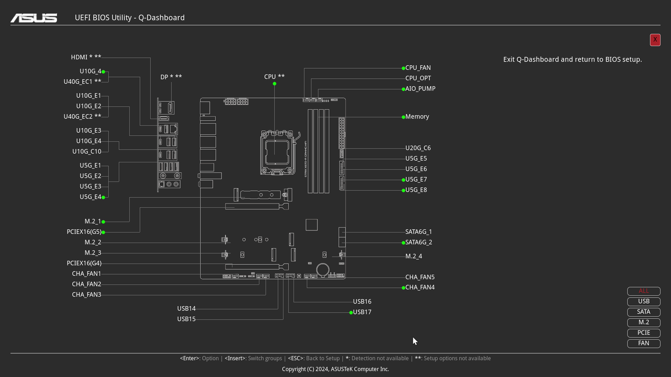The height and width of the screenshot is (377, 671).
Task: Click the U5G_E3 label
Action: 90,186
